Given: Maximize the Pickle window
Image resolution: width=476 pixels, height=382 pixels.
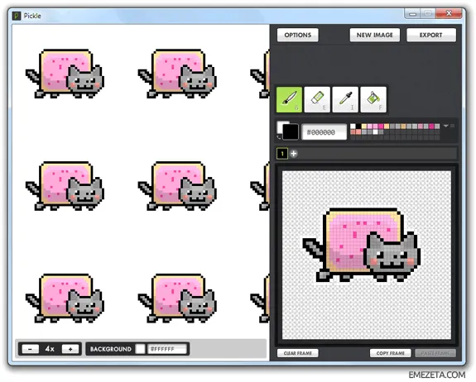Looking at the screenshot, I should click(x=428, y=13).
